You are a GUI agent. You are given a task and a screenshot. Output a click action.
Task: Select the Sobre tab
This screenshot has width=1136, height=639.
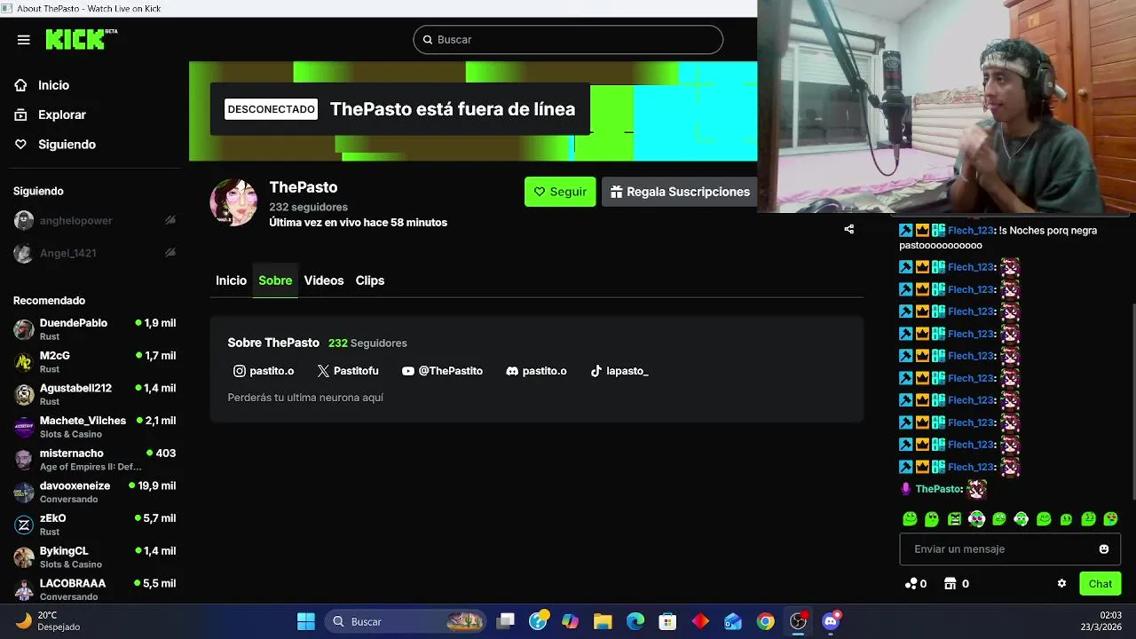click(x=275, y=280)
